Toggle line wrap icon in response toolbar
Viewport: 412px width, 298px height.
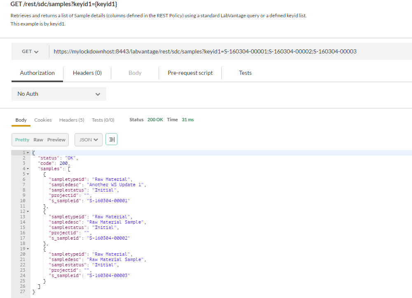(111, 139)
